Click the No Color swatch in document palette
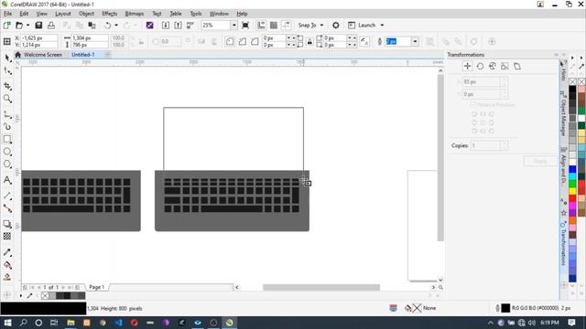This screenshot has width=586, height=329. coord(45,296)
